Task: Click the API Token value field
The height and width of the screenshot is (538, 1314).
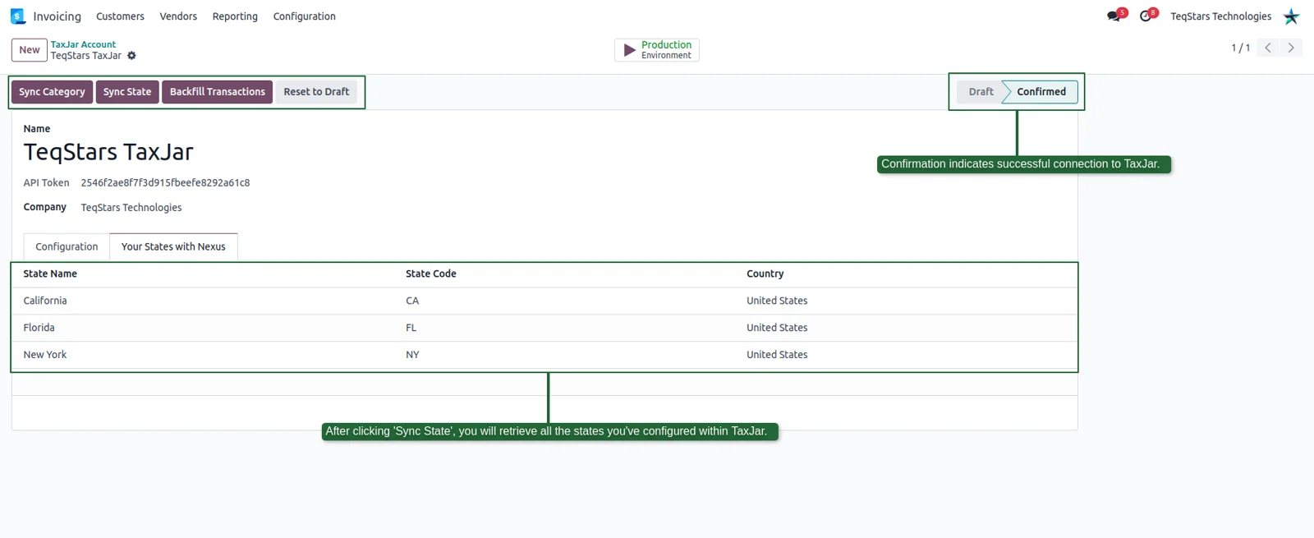Action: click(165, 183)
